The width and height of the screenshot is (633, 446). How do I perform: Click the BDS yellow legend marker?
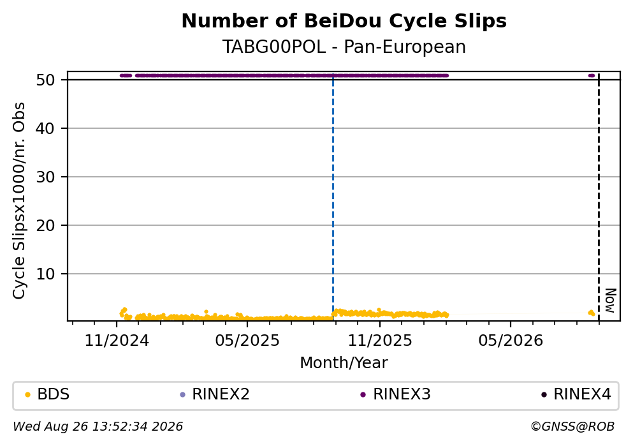coord(28,395)
